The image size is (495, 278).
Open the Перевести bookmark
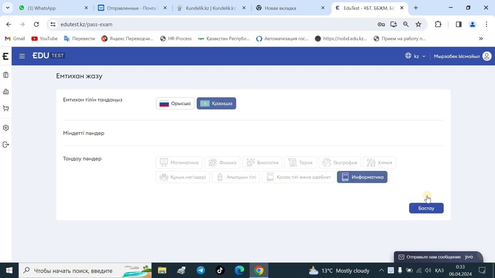coord(79,39)
